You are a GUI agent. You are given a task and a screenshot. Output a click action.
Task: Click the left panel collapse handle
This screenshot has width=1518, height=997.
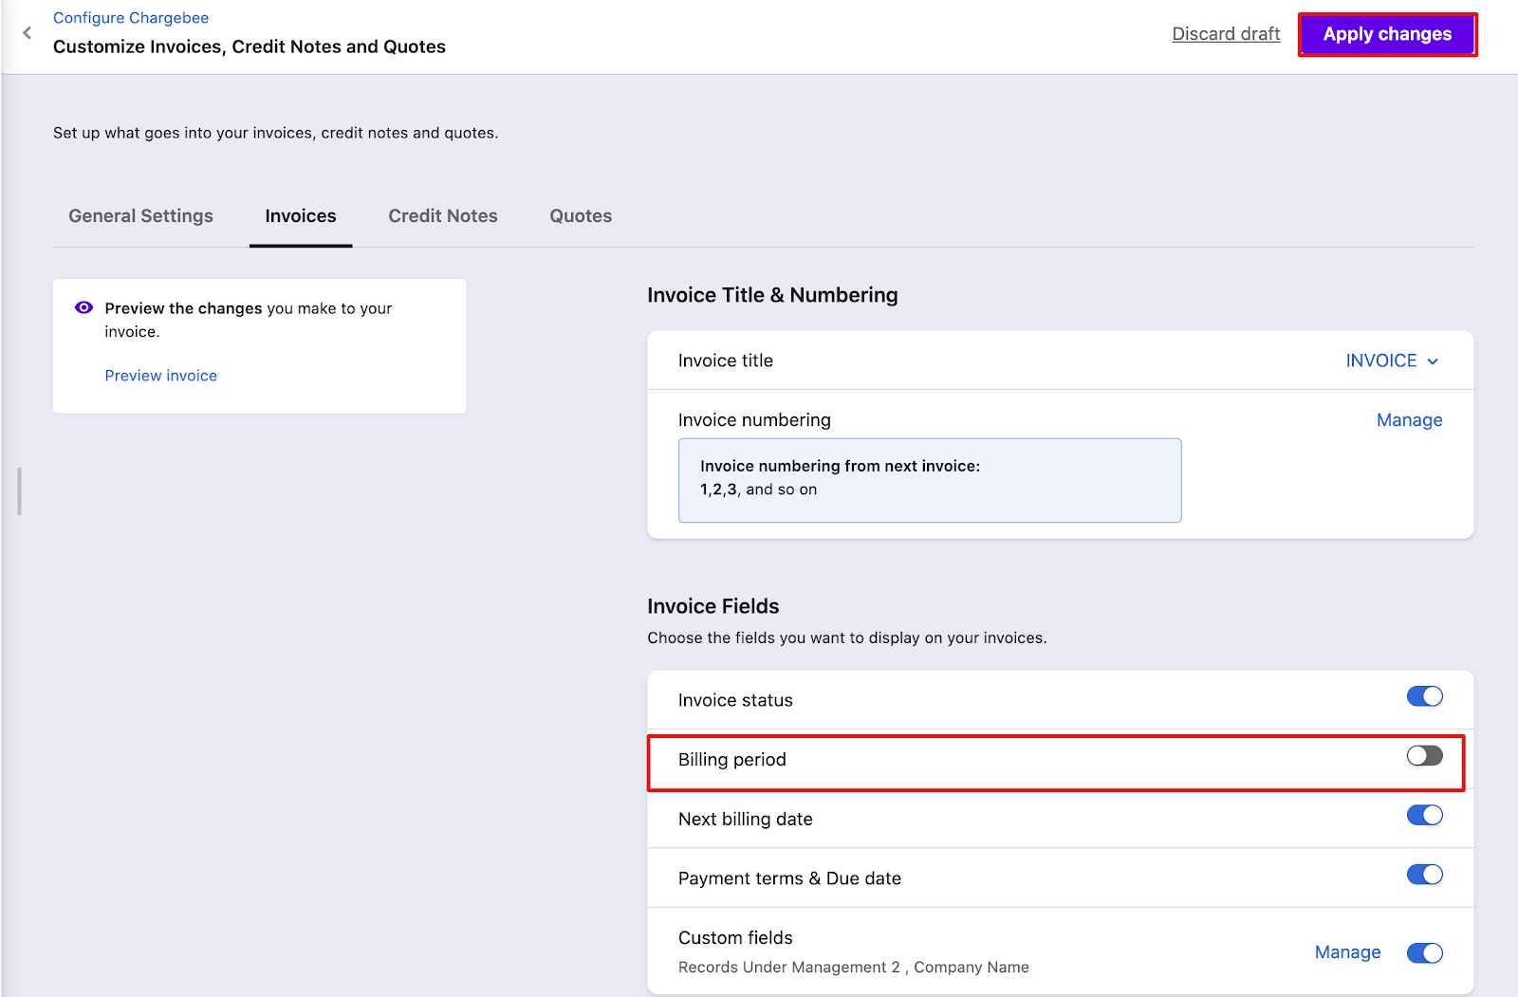(19, 491)
